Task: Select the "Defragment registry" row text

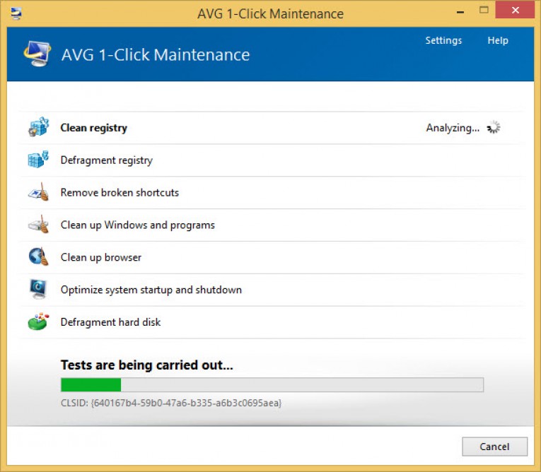Action: [x=107, y=160]
